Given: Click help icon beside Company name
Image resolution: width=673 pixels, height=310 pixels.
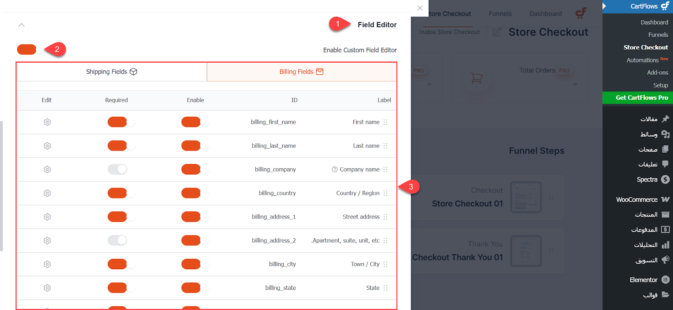Looking at the screenshot, I should coord(335,169).
